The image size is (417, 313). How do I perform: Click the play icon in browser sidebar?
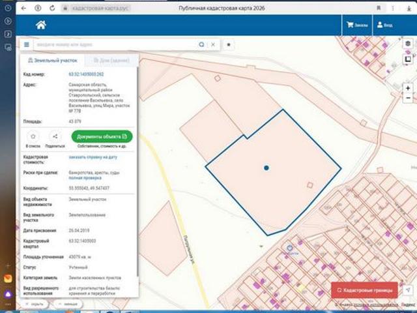click(x=8, y=21)
